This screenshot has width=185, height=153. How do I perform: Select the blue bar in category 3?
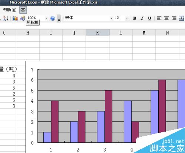tap(101, 127)
